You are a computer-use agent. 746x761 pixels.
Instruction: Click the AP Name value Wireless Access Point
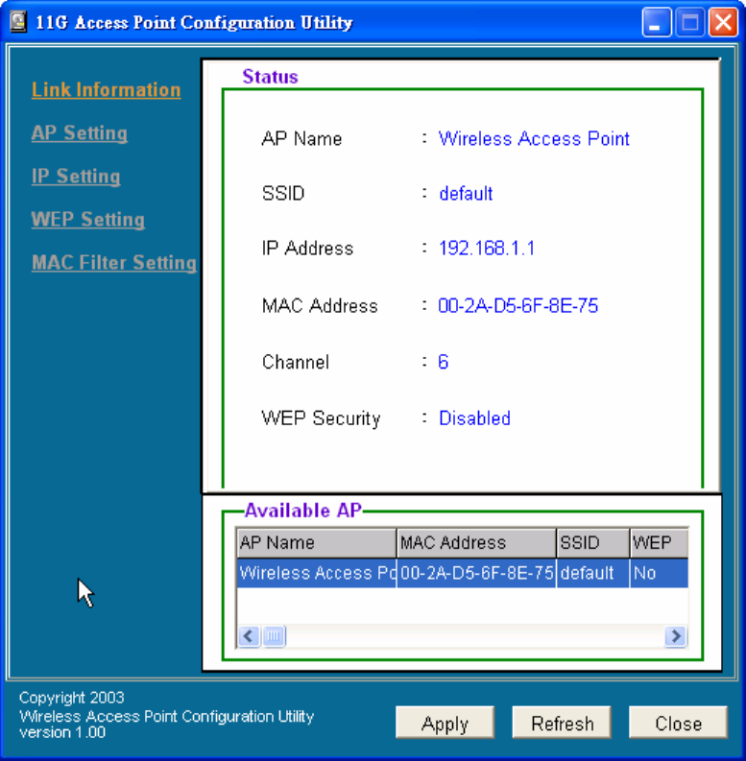tap(534, 139)
